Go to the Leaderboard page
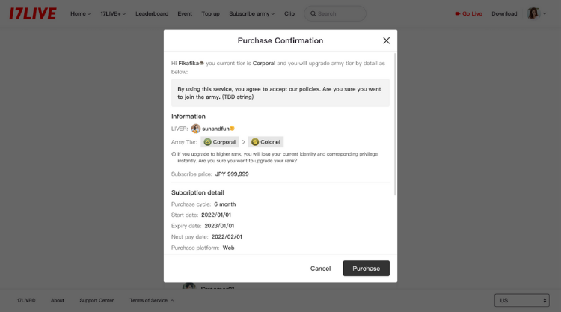The width and height of the screenshot is (561, 312). tap(152, 13)
